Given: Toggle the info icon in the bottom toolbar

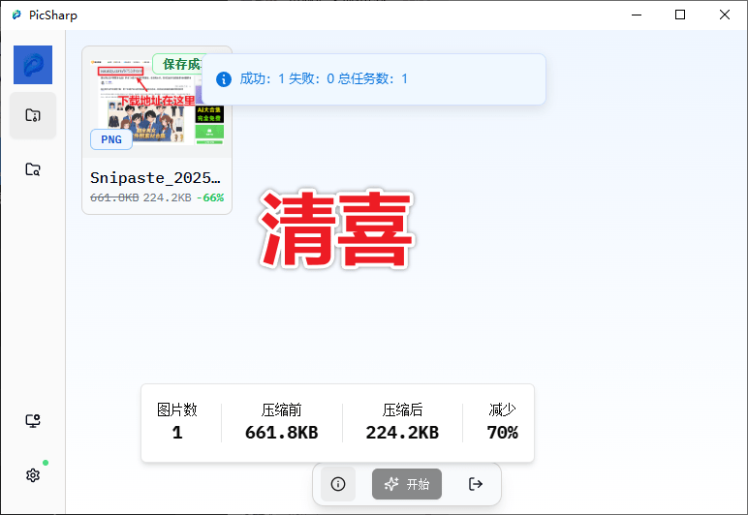Looking at the screenshot, I should coord(338,484).
